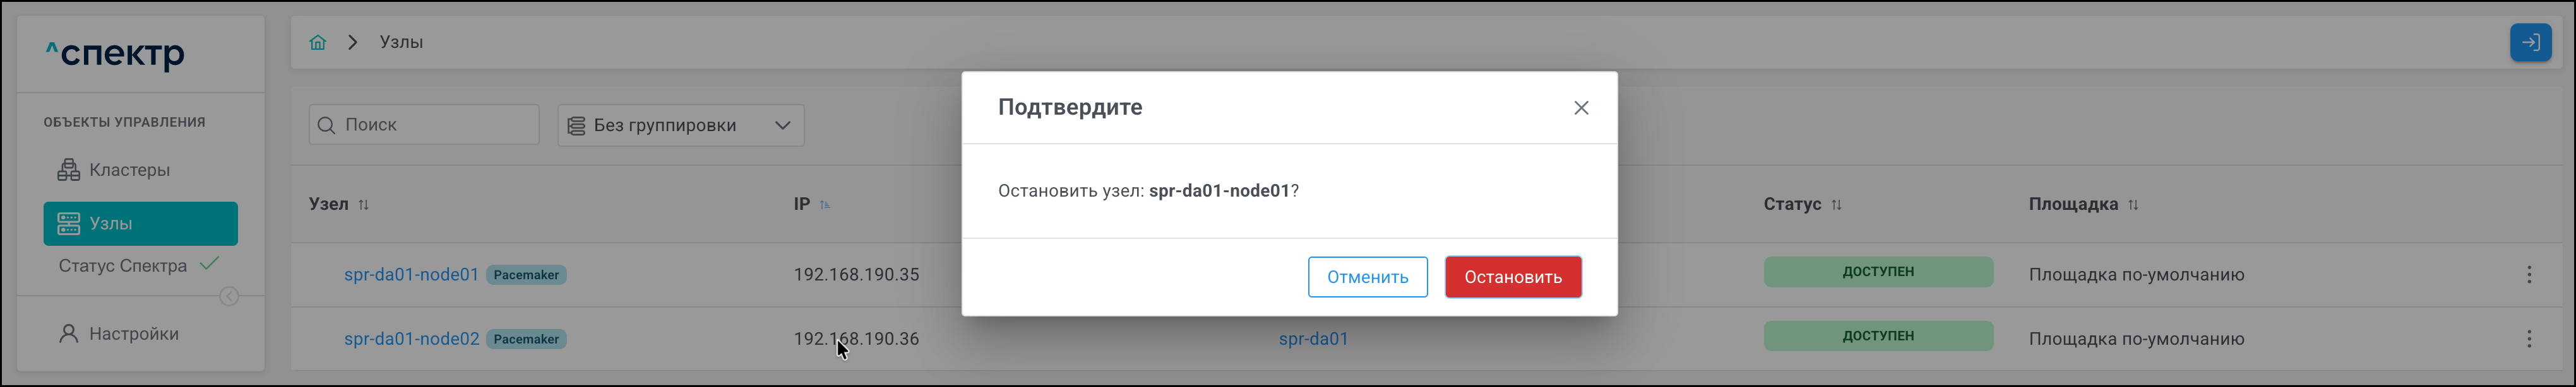The image size is (2576, 387).
Task: Open actions menu for spr-da01-node01 row
Action: pos(2529,274)
